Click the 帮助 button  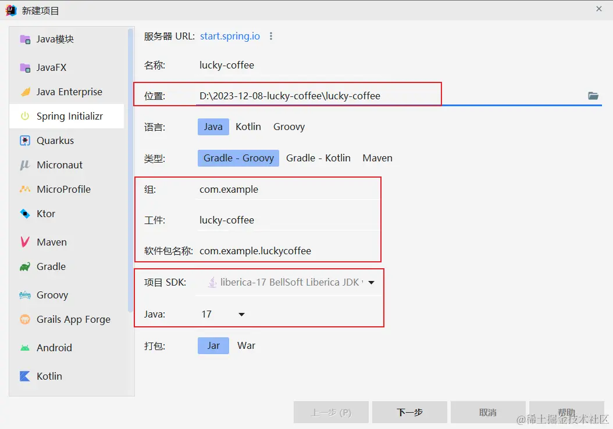coord(566,412)
